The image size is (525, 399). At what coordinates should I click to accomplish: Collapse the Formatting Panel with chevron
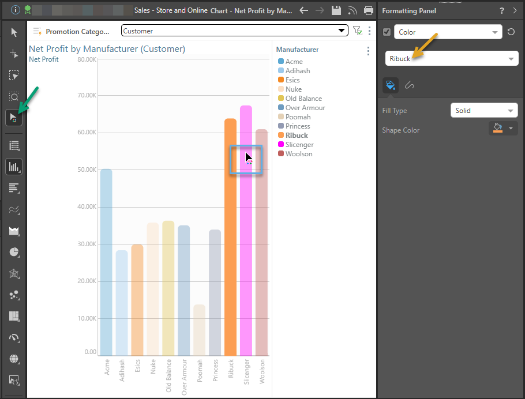click(x=515, y=11)
